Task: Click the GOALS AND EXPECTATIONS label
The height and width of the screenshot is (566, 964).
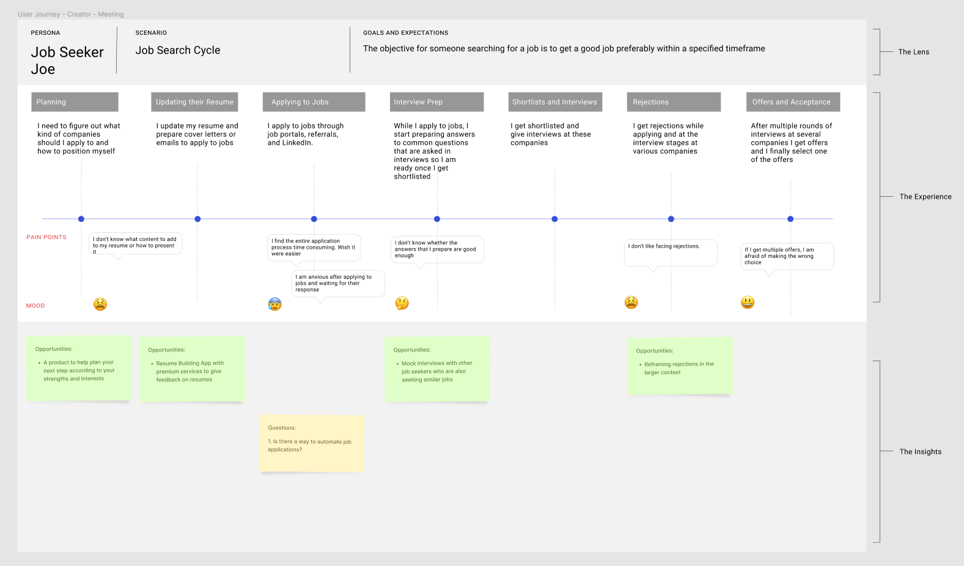Action: [x=406, y=33]
